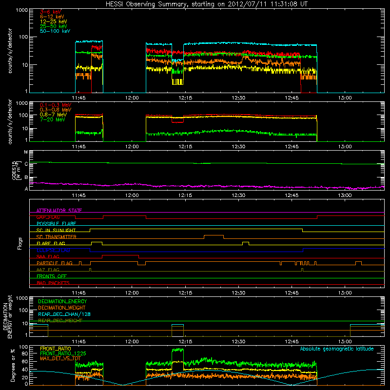Select the ECLIPSE_FLAG label
This screenshot has width=390, height=390.
[x=53, y=250]
